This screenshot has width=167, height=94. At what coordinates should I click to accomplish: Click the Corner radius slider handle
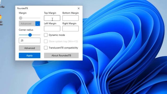tap(30, 35)
